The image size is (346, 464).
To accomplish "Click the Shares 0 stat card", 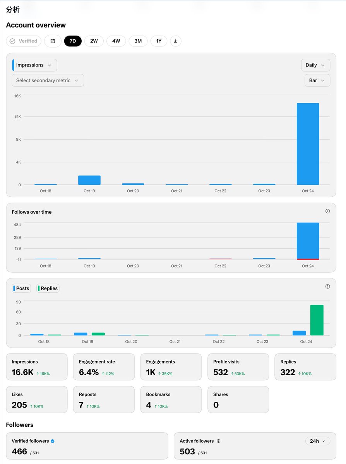I will (x=238, y=399).
